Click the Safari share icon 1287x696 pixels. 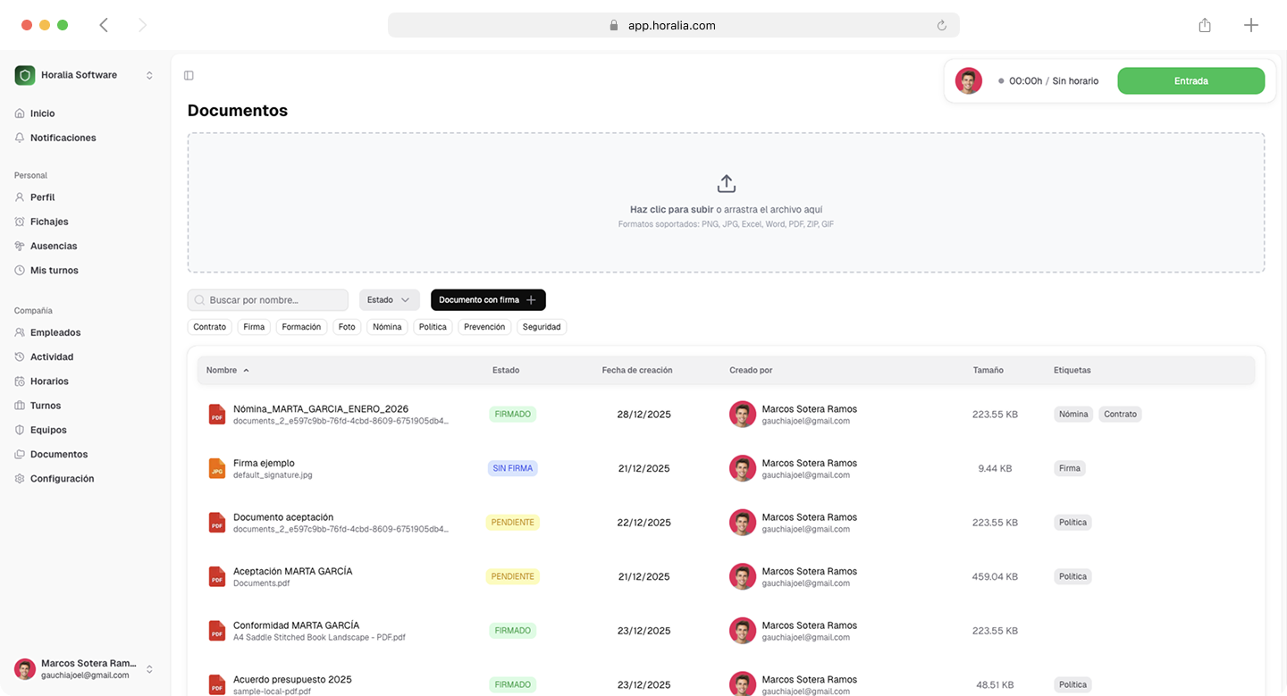coord(1205,25)
